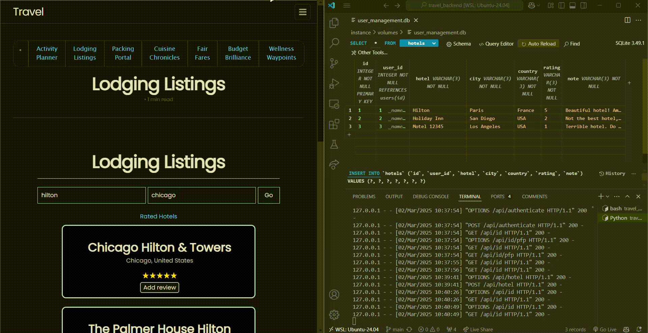Switch to the PROBLEMS panel tab

pos(364,196)
